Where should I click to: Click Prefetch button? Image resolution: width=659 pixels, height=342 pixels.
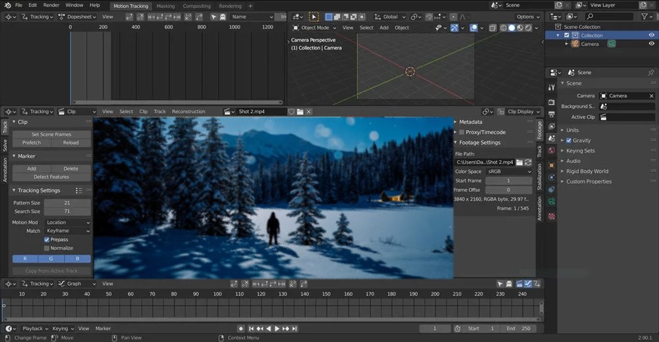point(32,143)
